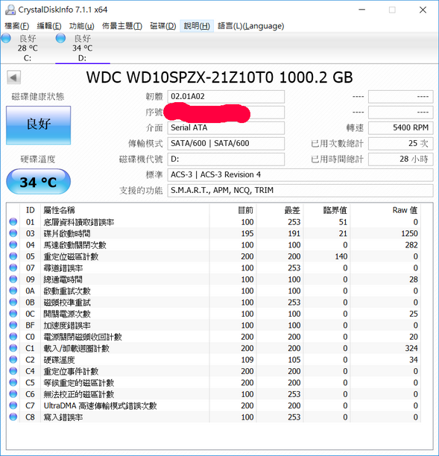Viewport: 439px width, 456px height.
Task: Click the status dot for attribute 03
Action: coord(13,233)
